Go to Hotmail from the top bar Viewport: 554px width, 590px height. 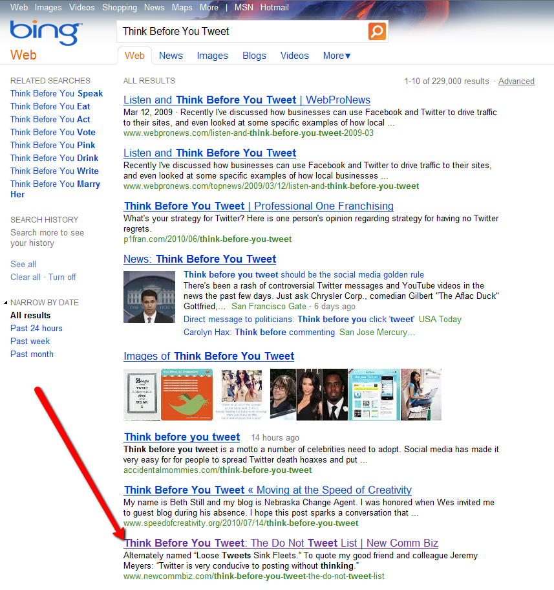click(275, 7)
